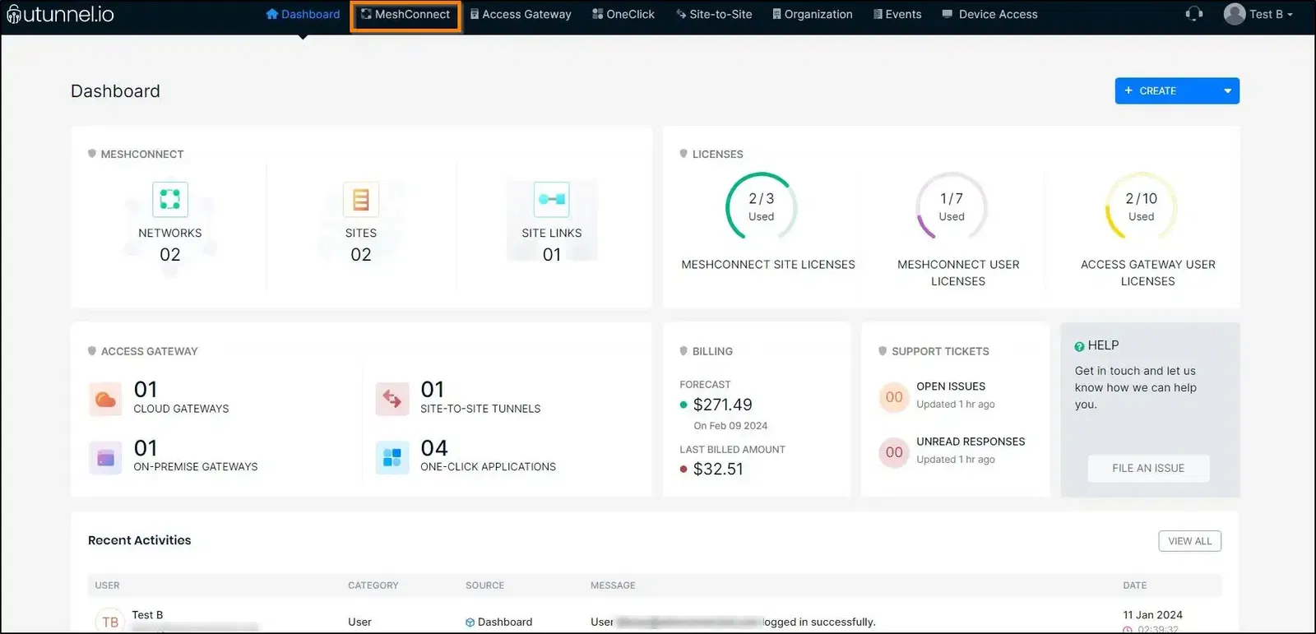
Task: Open CLOUD GATEWAYS label
Action: (x=182, y=409)
